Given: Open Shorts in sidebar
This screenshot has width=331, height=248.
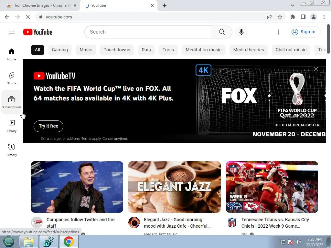Looking at the screenshot, I should [x=12, y=78].
